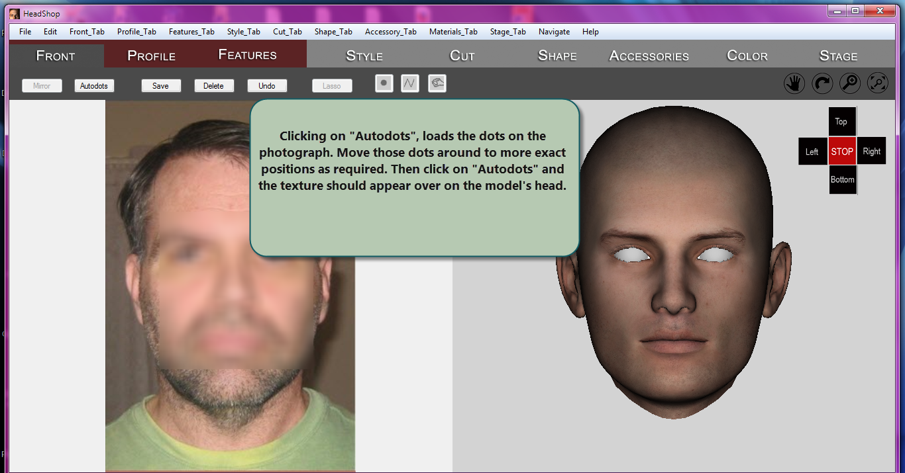Switch to the Color tab
This screenshot has width=905, height=473.
click(x=747, y=56)
